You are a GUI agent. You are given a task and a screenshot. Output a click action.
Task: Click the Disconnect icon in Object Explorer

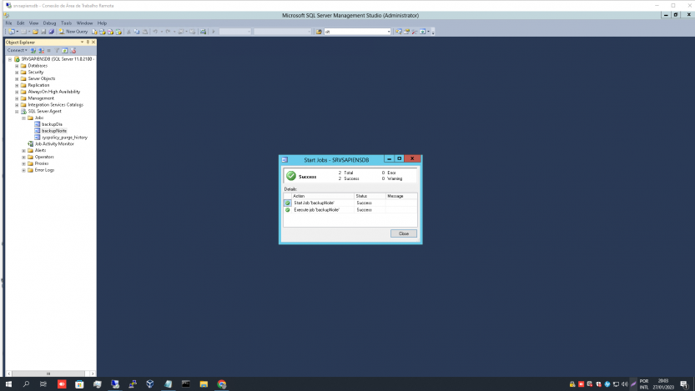[x=41, y=51]
